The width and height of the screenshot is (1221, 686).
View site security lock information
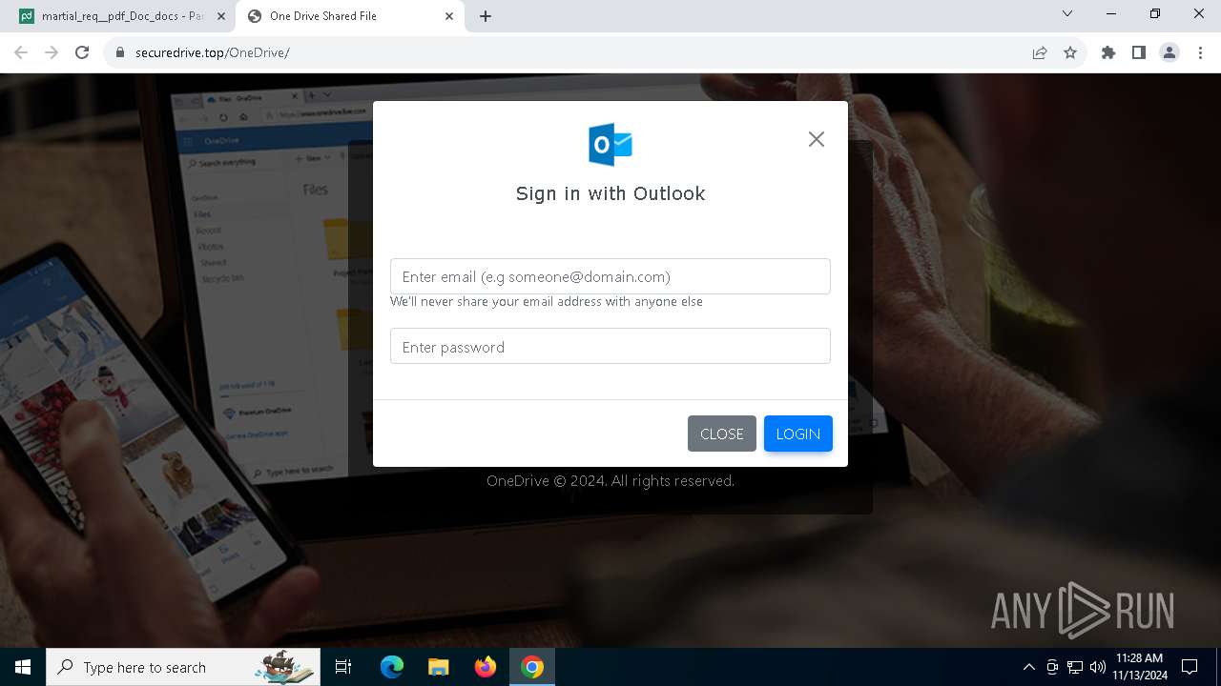coord(120,52)
